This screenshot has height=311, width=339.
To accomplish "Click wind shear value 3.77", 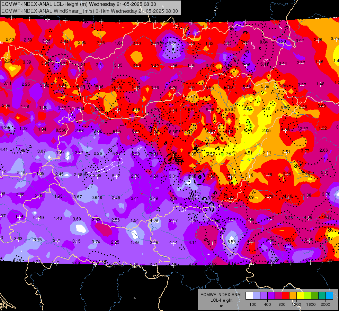I will pyautogui.click(x=305, y=151).
